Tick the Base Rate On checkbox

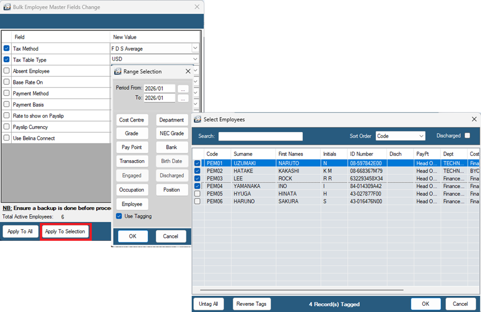7,82
